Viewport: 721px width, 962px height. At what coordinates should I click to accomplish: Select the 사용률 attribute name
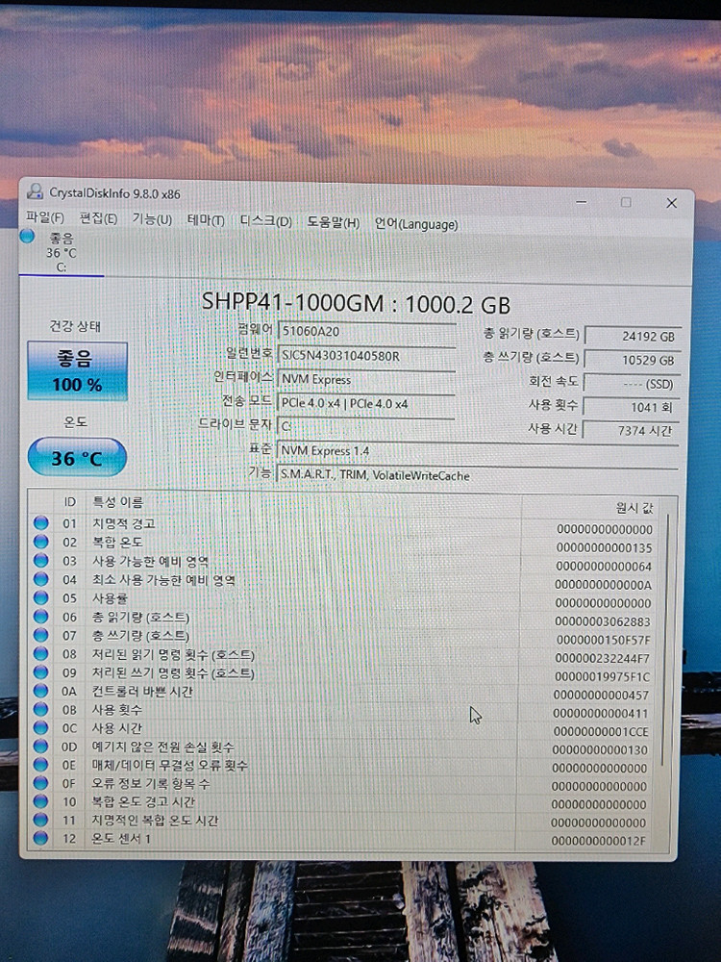110,598
